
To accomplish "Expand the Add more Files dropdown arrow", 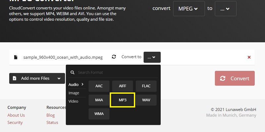I will [x=59, y=79].
